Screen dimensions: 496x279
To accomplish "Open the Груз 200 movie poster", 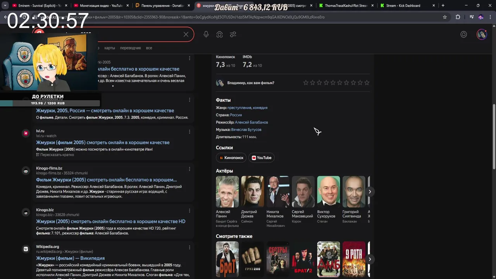I will 253,259.
